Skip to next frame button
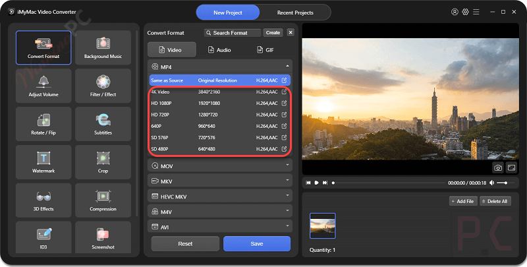 (x=325, y=183)
